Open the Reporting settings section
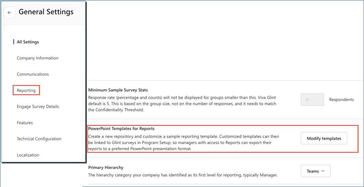Screen dimensions: 364x187 [26, 90]
